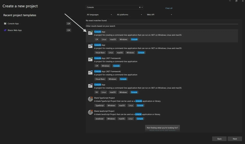Open the Web API project type dropdown
Screen dimensions: 245x144
tap(159, 14)
